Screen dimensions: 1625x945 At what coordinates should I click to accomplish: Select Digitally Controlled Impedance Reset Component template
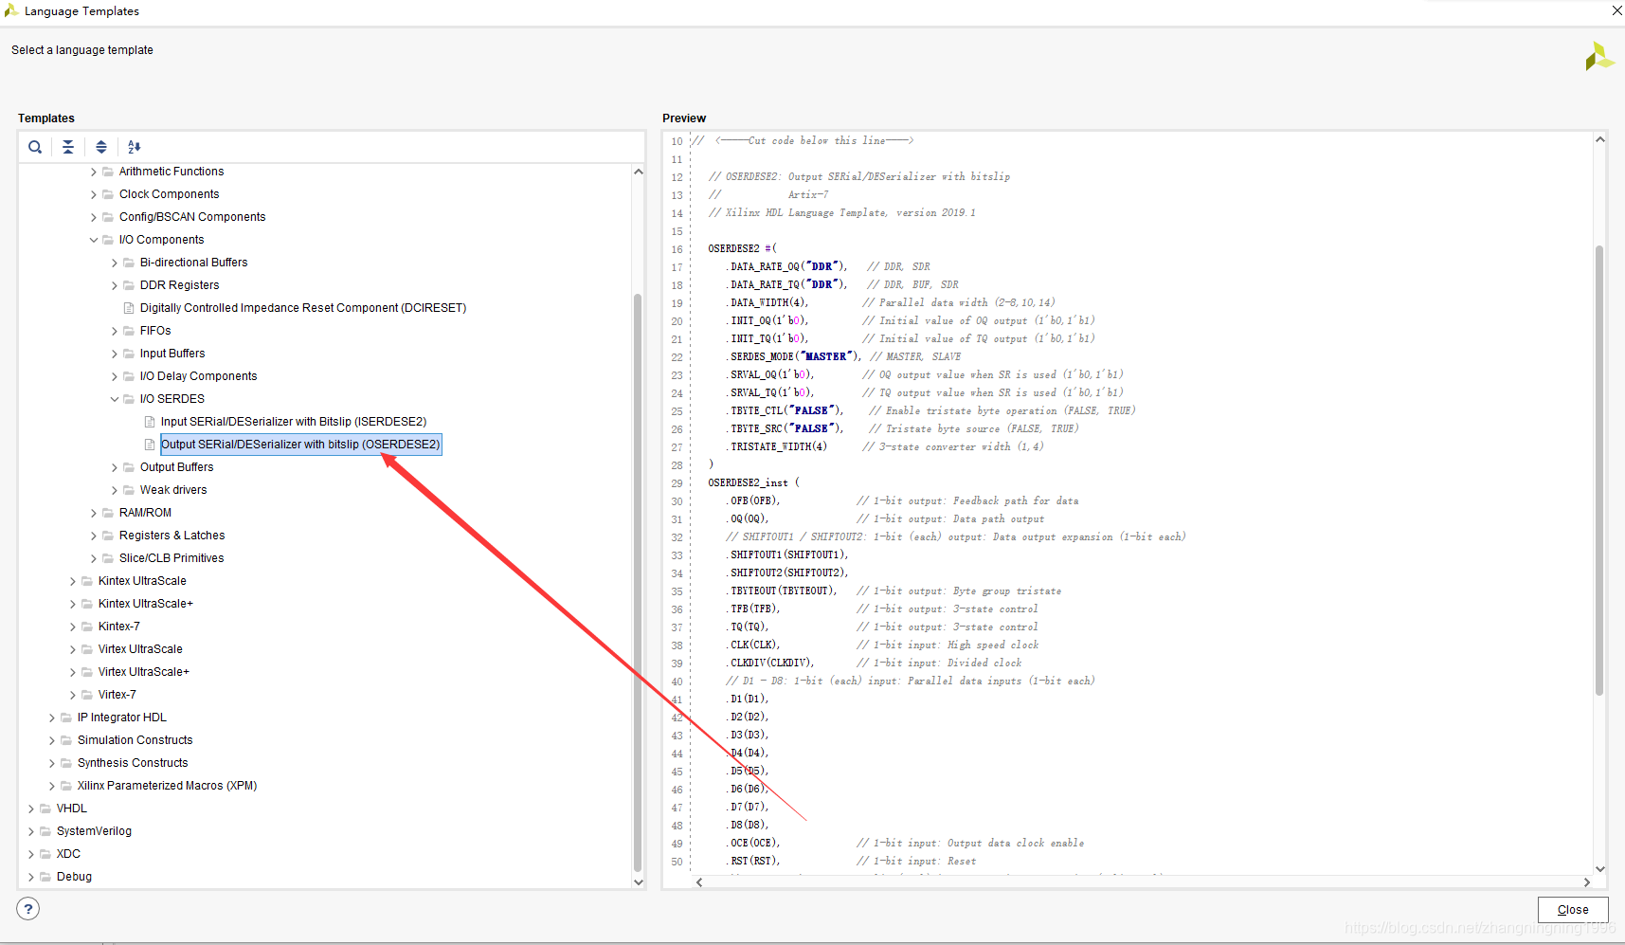(x=303, y=308)
